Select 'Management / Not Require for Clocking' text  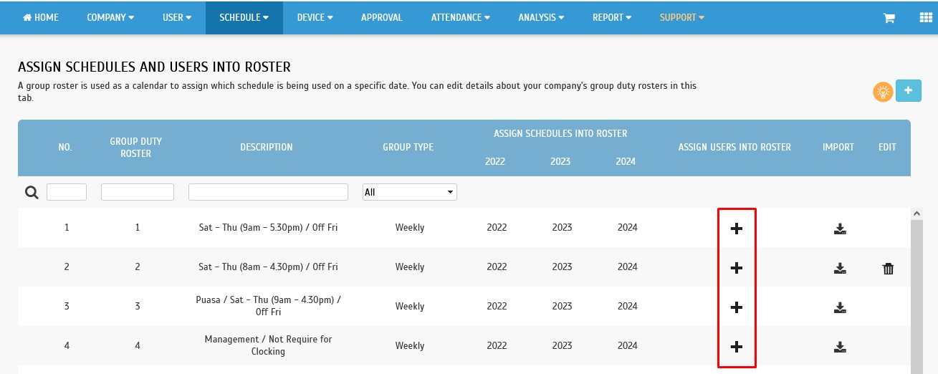[x=268, y=345]
